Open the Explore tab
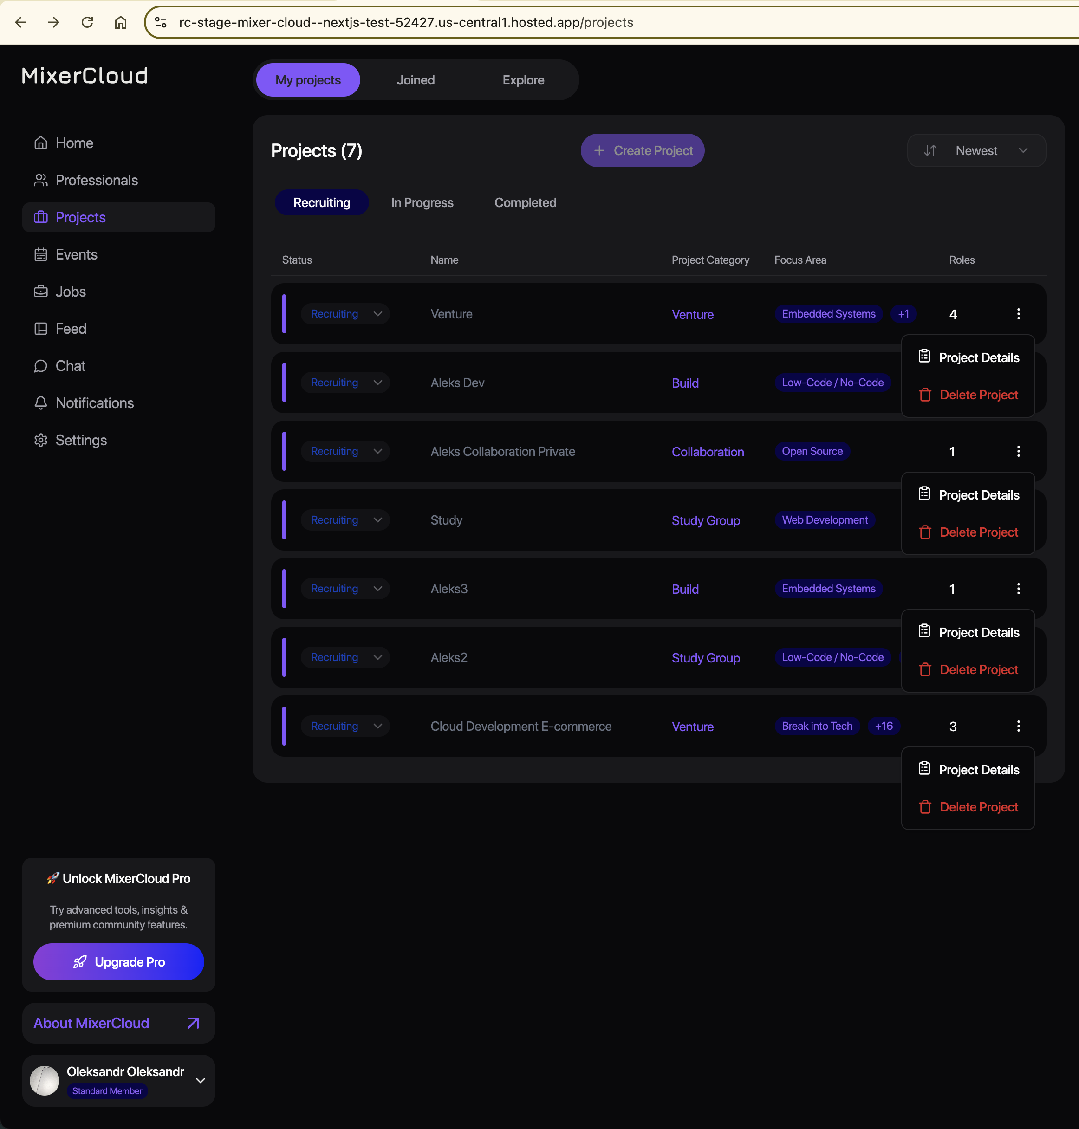1079x1129 pixels. [523, 80]
